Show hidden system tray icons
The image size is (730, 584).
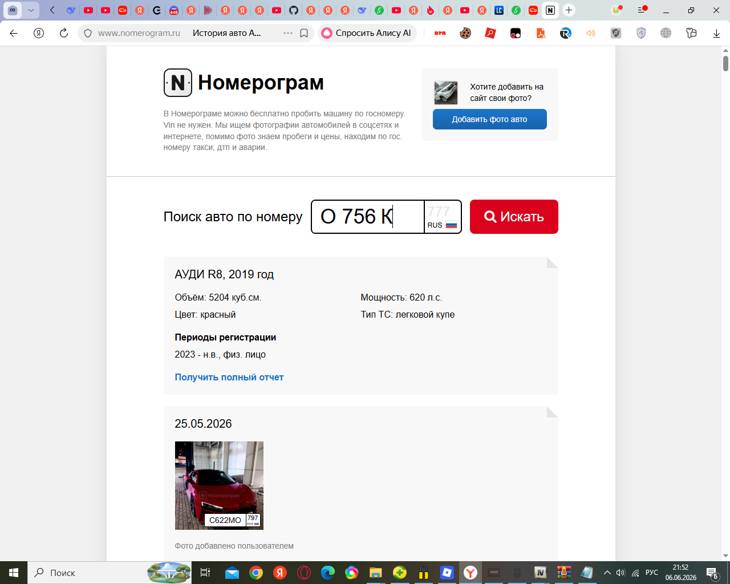point(607,573)
